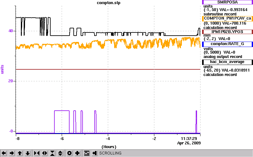Screen dimensions: 253x157
Task: Click the 'volts' units label
Action: 208,49
